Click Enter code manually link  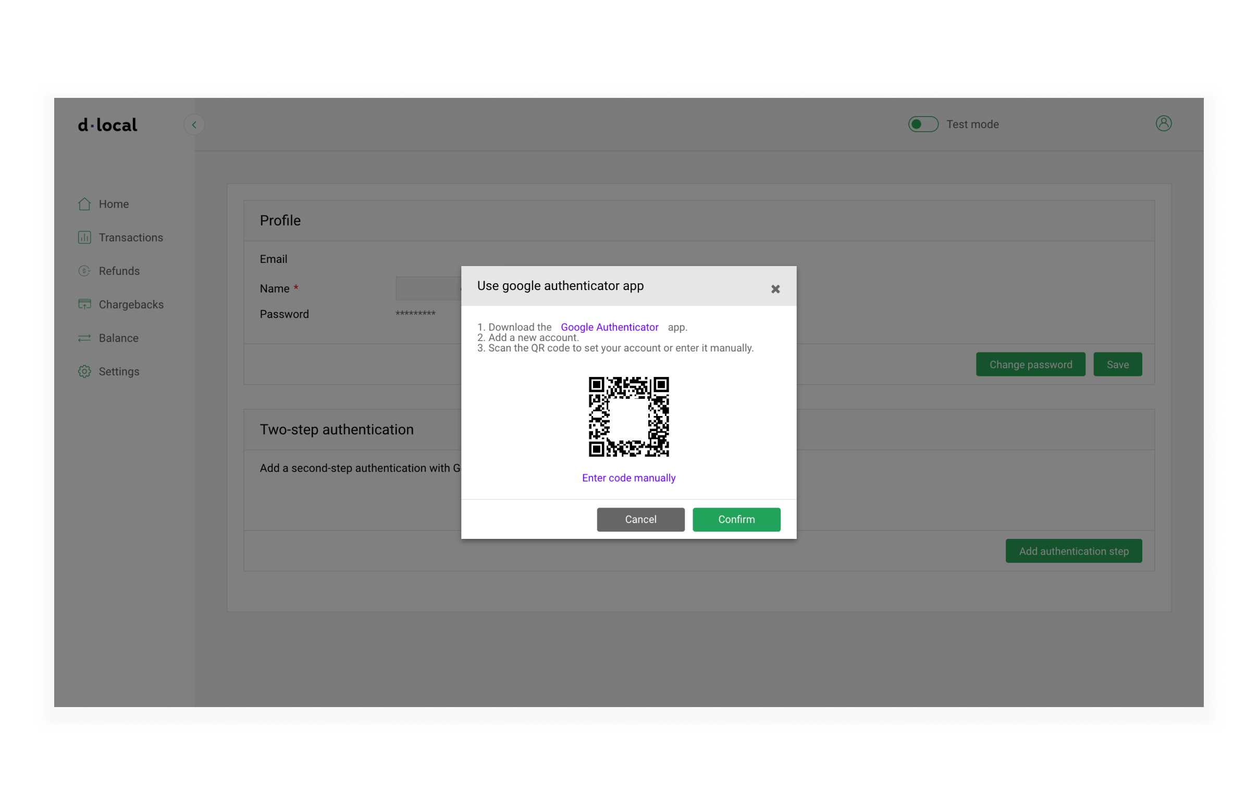(x=628, y=478)
